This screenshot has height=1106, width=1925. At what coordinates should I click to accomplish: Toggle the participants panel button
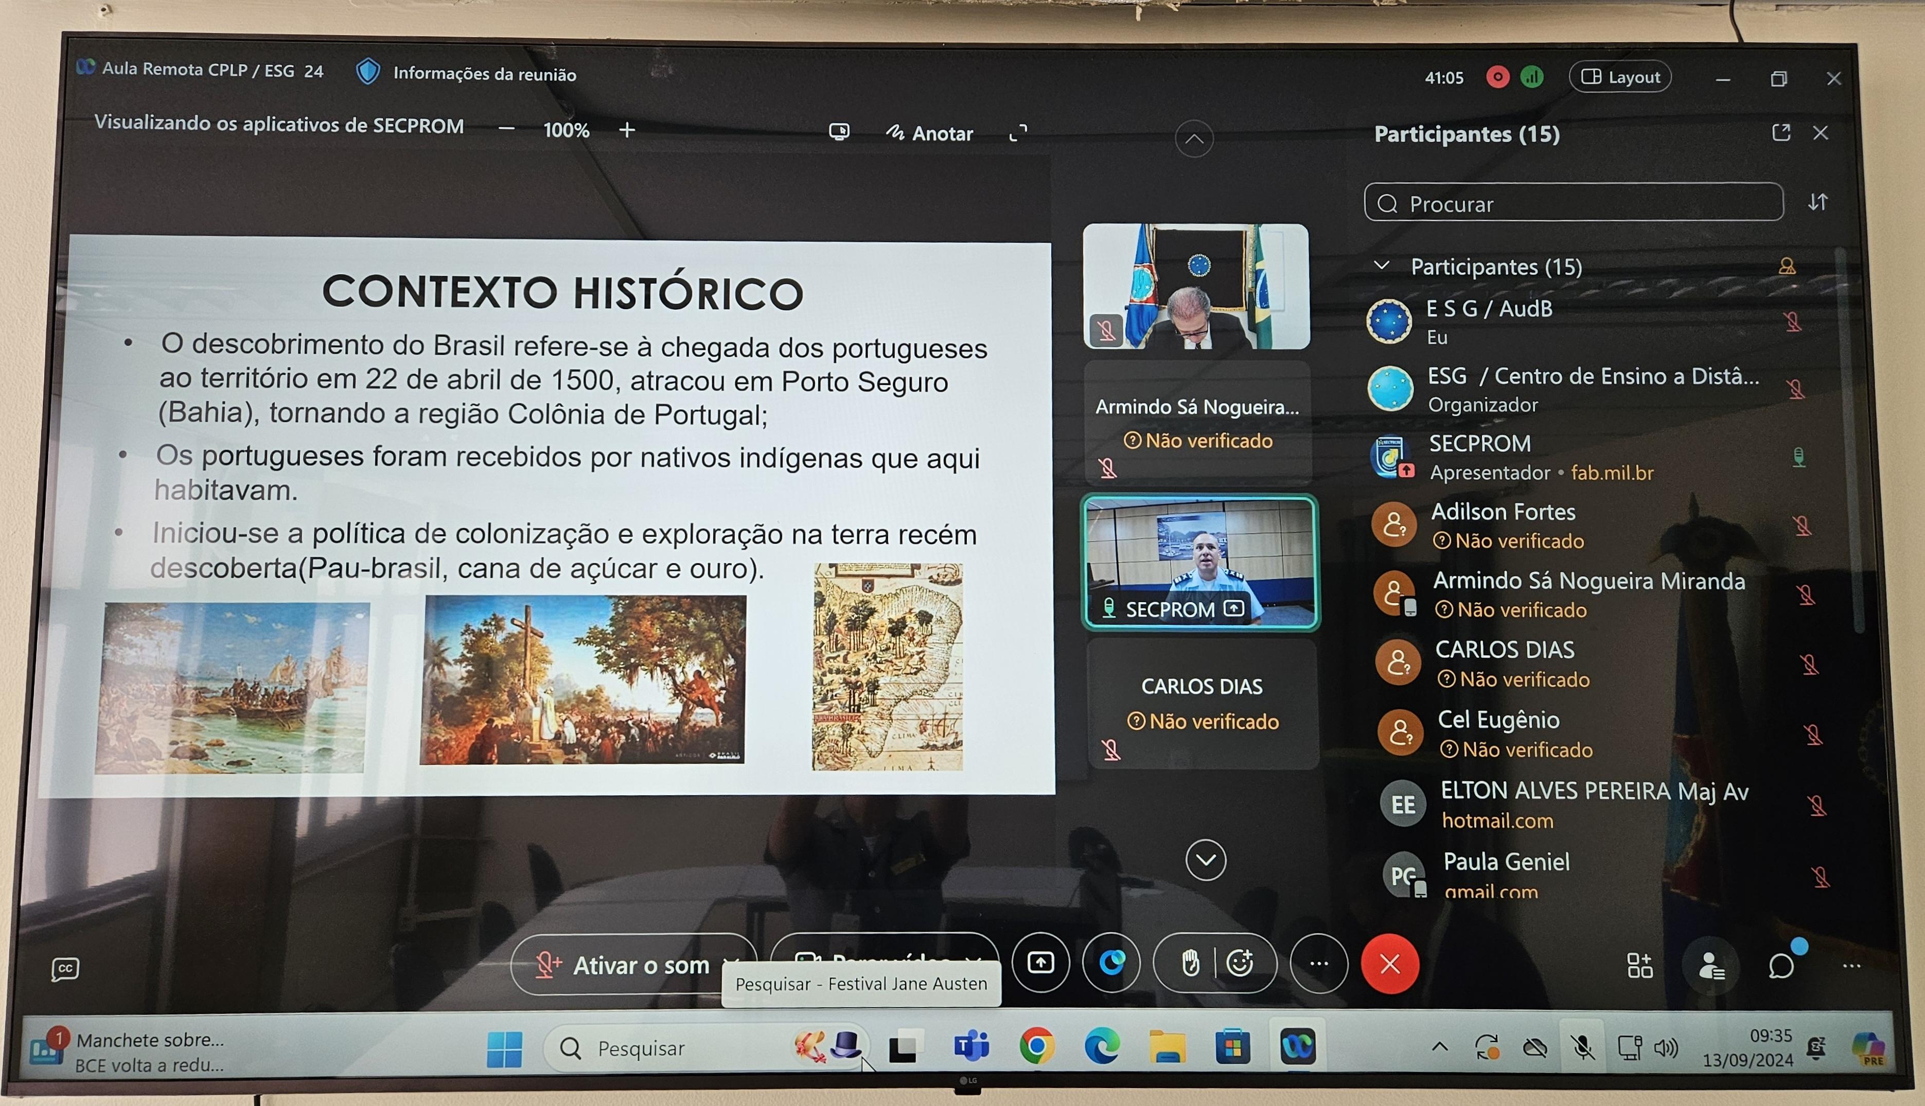(x=1711, y=966)
